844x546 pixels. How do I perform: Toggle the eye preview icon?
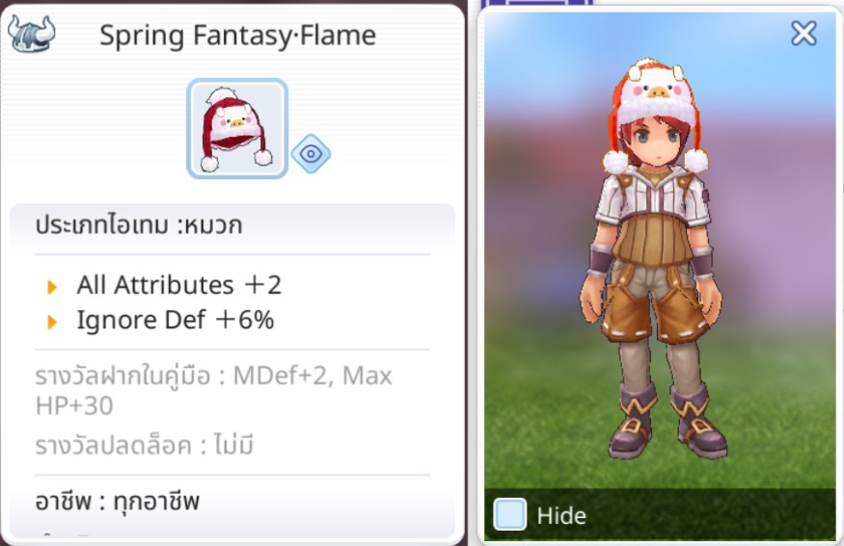[312, 154]
